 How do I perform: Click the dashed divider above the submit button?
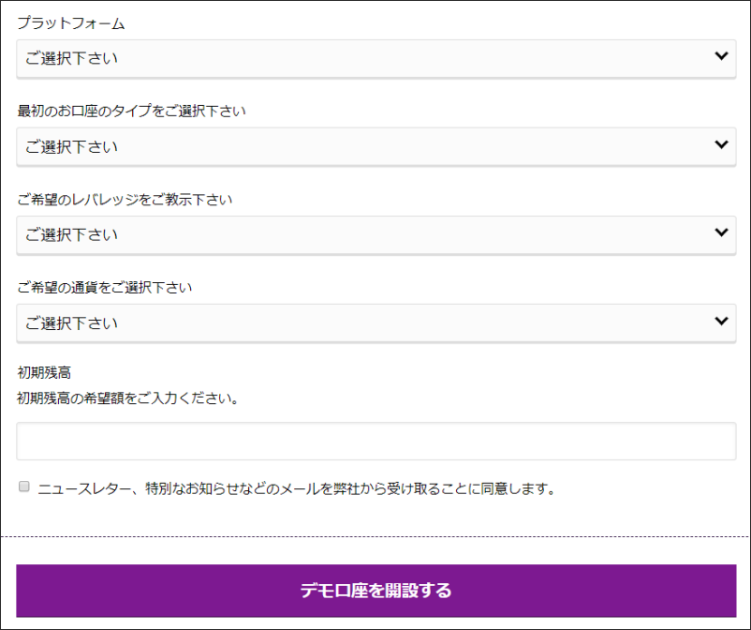click(x=375, y=537)
